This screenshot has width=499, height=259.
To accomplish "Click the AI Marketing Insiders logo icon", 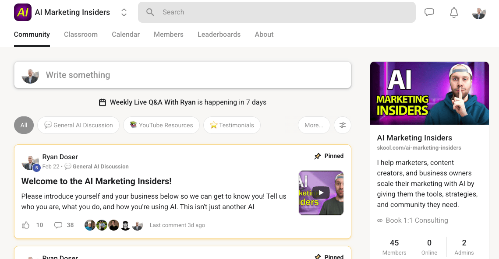I will coord(23,12).
